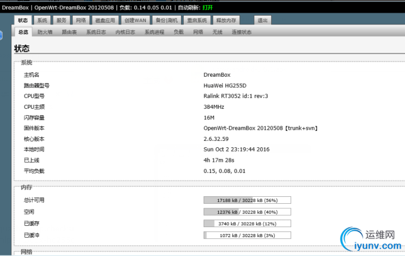This screenshot has width=405, height=256.
Task: Click the 内存 section legend
Action: click(x=26, y=187)
